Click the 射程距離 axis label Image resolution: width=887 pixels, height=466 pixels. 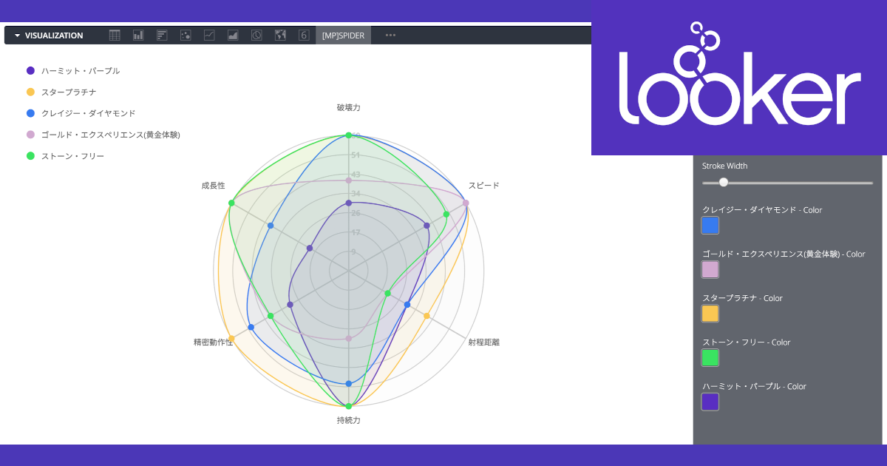coord(484,342)
